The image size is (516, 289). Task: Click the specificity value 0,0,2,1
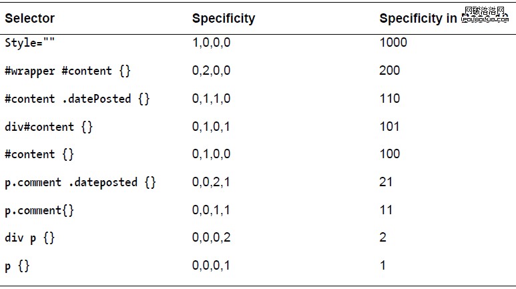212,182
